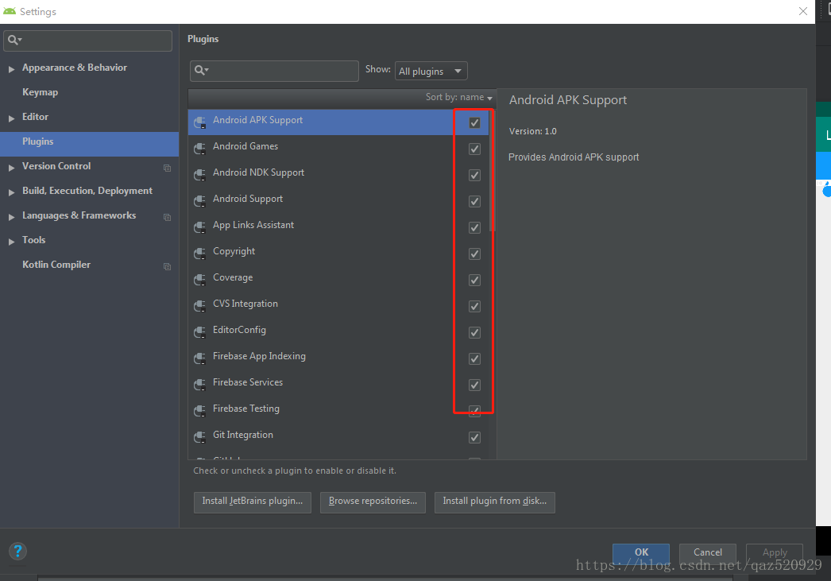
Task: Click the Android Games plugin icon
Action: click(x=199, y=149)
